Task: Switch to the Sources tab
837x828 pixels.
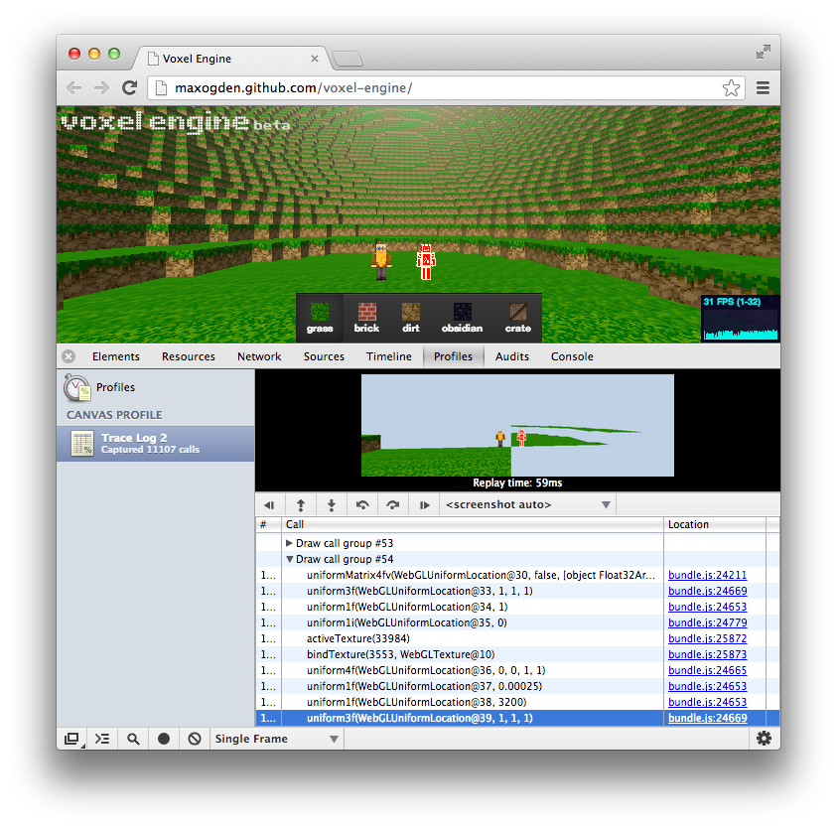Action: tap(324, 356)
